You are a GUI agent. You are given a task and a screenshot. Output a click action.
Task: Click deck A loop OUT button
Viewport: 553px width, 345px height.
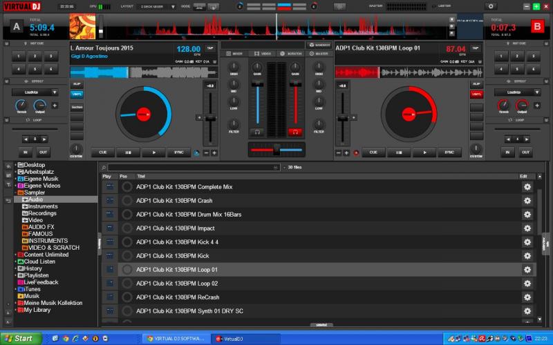point(43,152)
